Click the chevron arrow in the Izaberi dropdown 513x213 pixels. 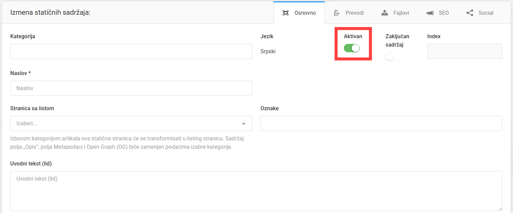coord(244,124)
